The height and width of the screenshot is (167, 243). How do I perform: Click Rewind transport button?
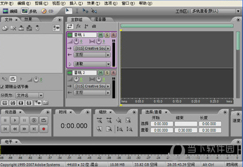pos(15,129)
